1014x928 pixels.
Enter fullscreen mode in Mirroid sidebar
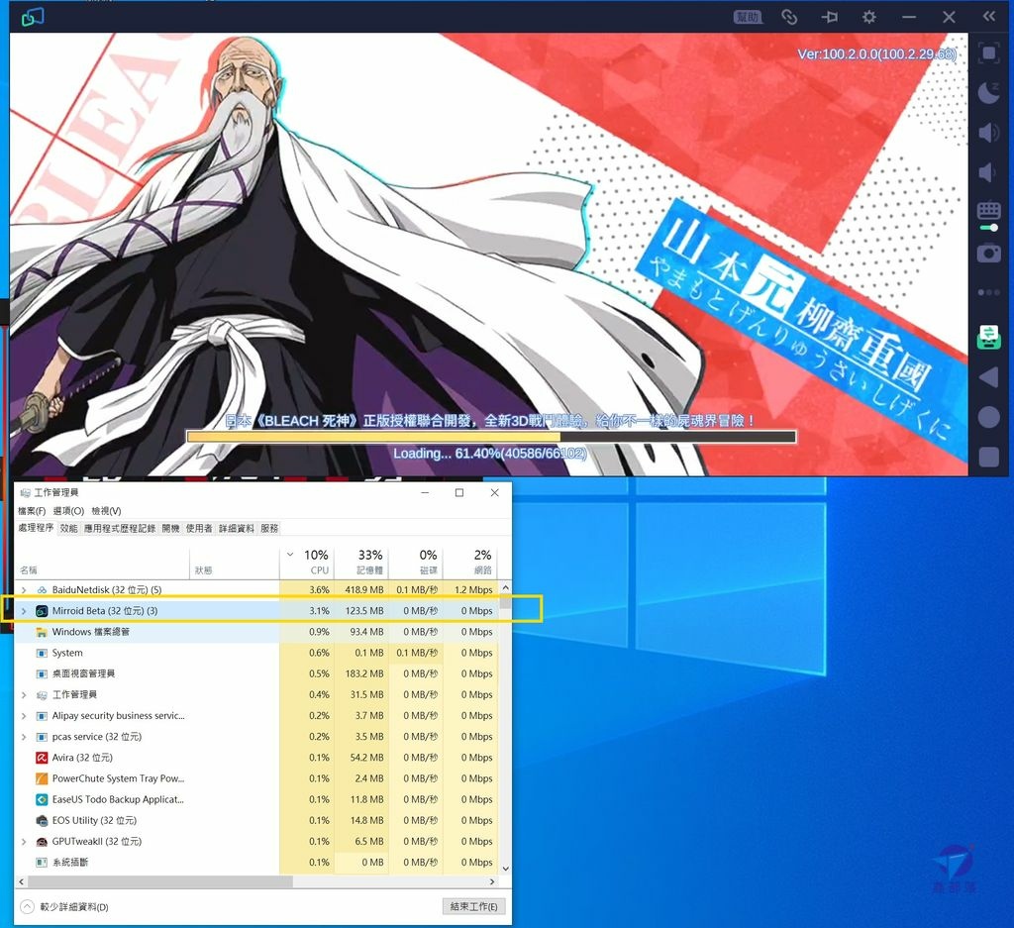(989, 53)
